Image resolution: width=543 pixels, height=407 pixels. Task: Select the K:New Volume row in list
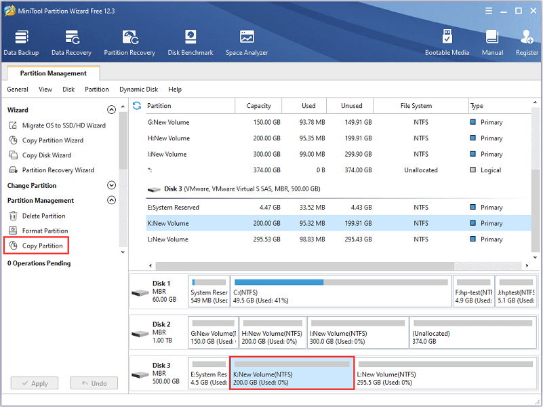[x=338, y=223]
